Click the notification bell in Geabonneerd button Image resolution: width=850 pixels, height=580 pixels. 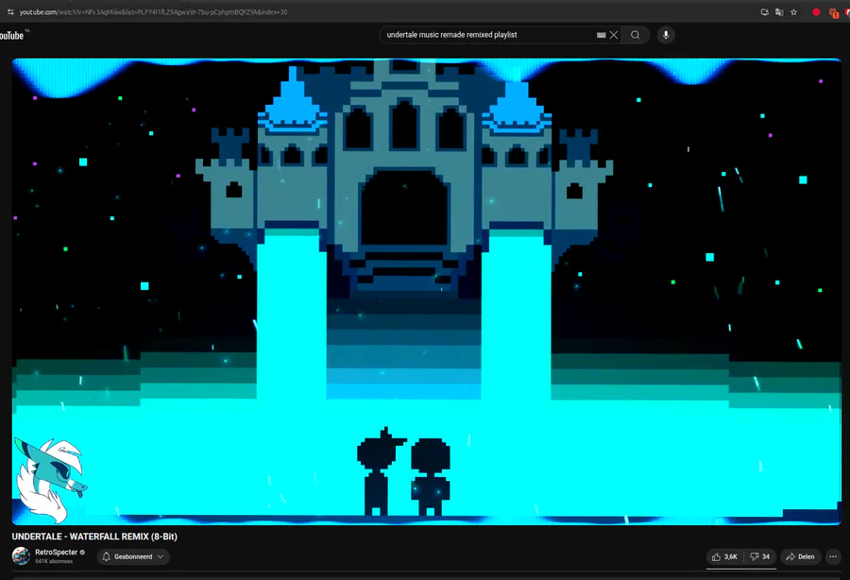pos(106,556)
